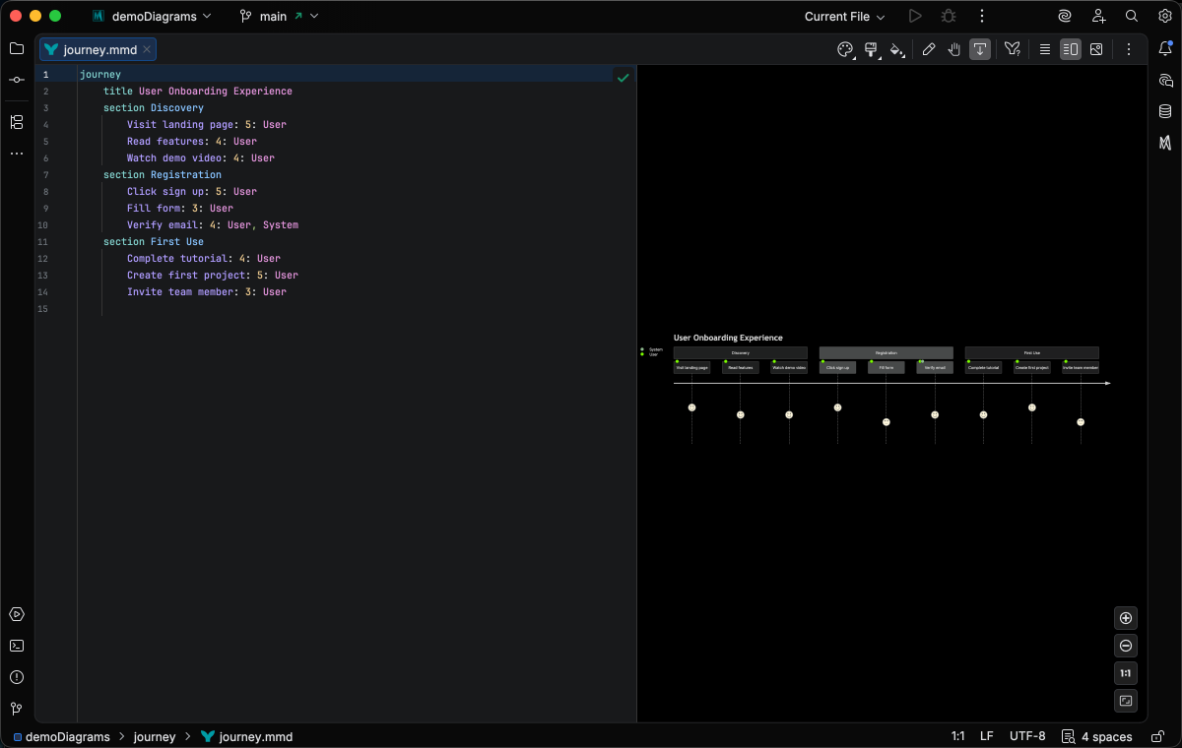Open the Database tool window
The height and width of the screenshot is (748, 1182).
(x=1165, y=111)
